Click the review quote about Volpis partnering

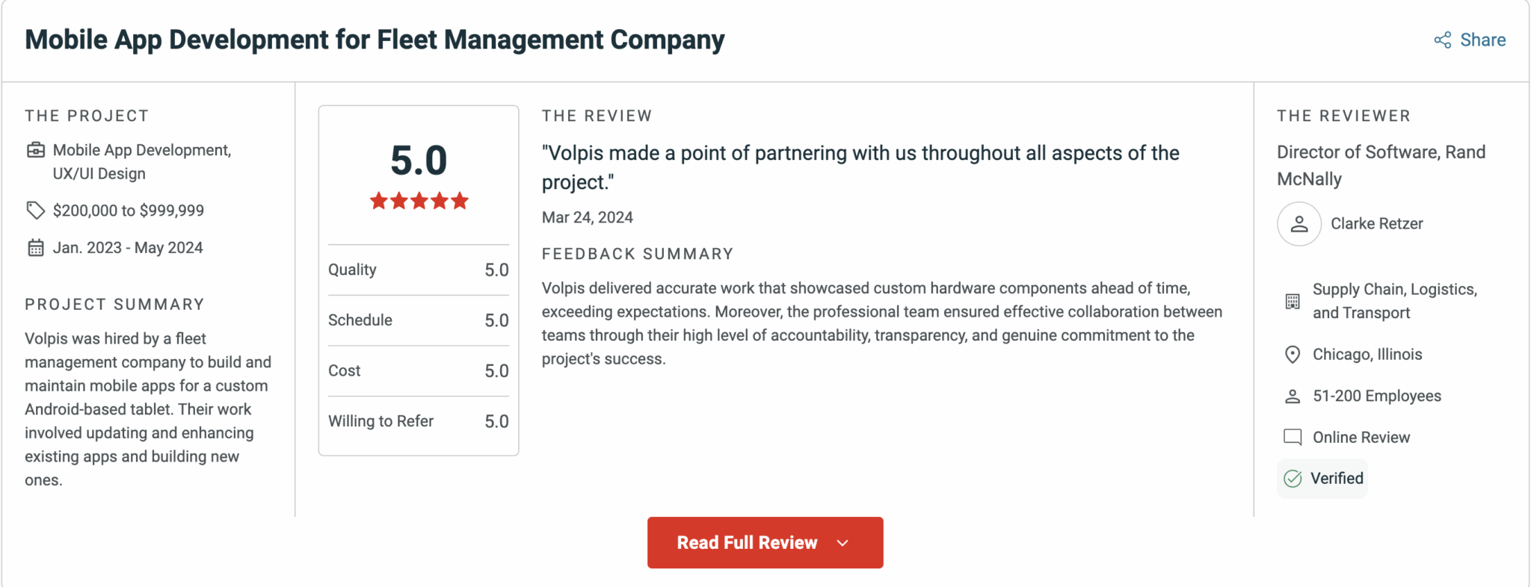[x=860, y=167]
